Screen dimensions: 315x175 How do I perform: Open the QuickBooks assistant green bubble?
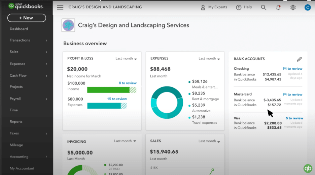tap(308, 168)
